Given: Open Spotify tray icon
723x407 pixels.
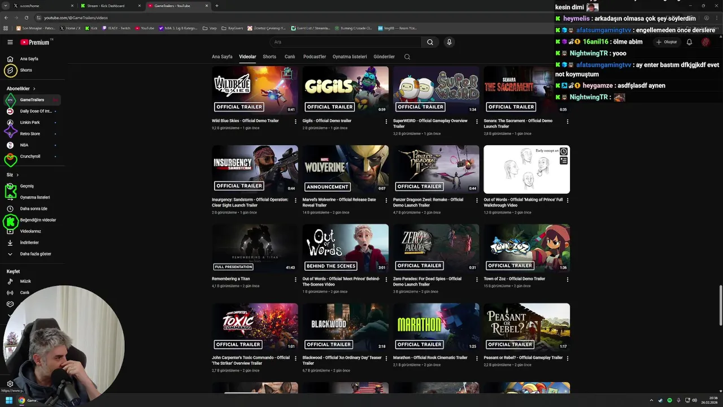Looking at the screenshot, I should tap(669, 400).
